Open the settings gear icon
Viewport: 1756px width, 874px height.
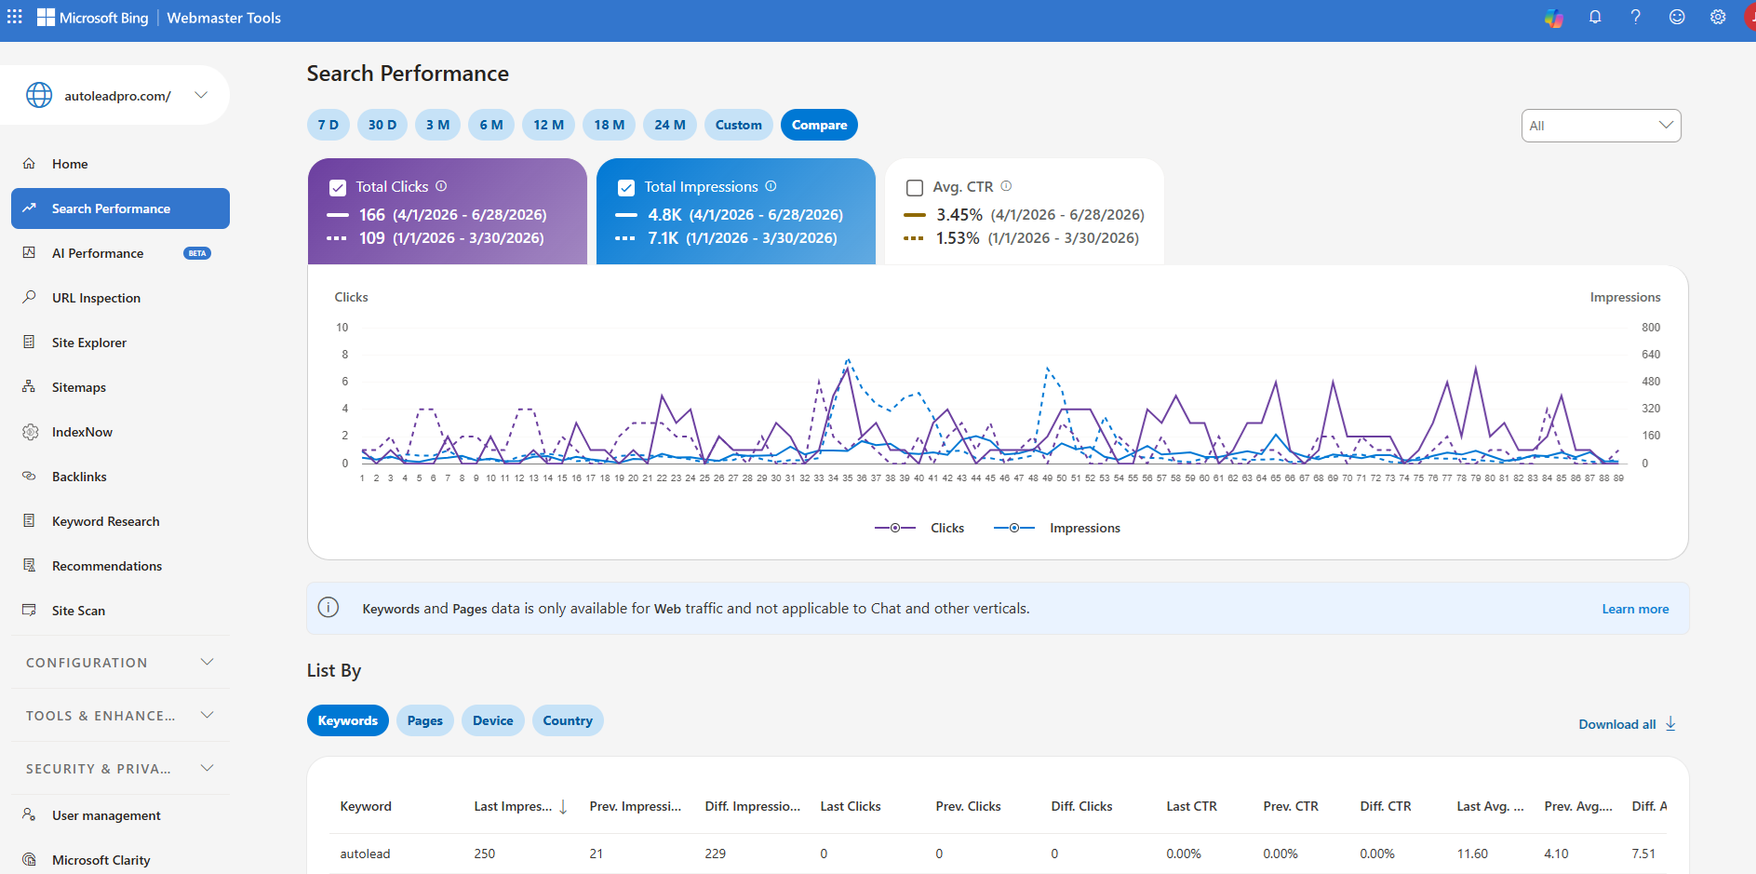1718,17
